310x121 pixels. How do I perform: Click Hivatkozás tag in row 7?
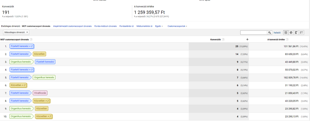tap(40, 93)
